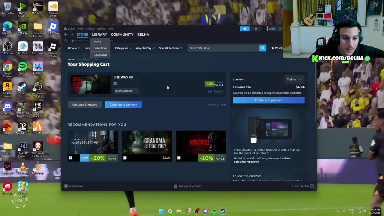Click the taskbar search icon
Viewport: 384px width, 216px height.
click(170, 211)
